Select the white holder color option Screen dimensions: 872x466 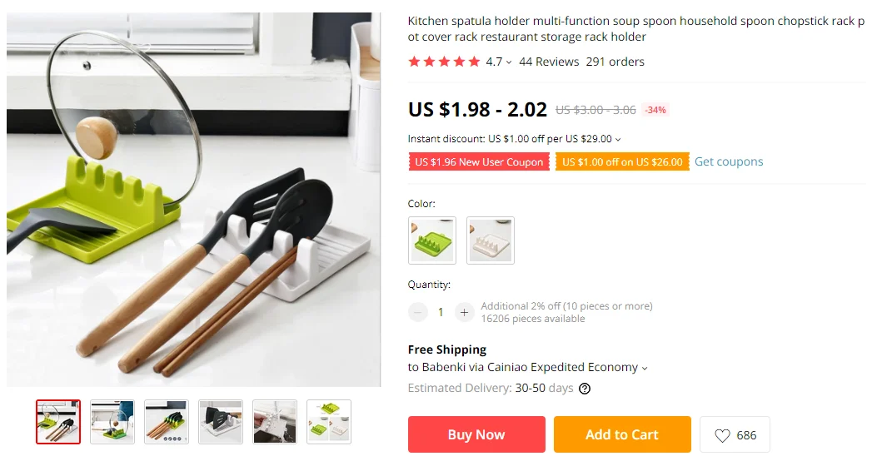click(x=491, y=240)
